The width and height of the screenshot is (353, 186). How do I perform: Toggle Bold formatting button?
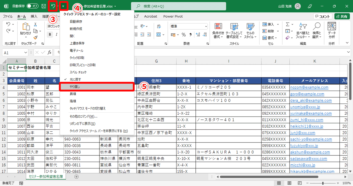click(50, 34)
